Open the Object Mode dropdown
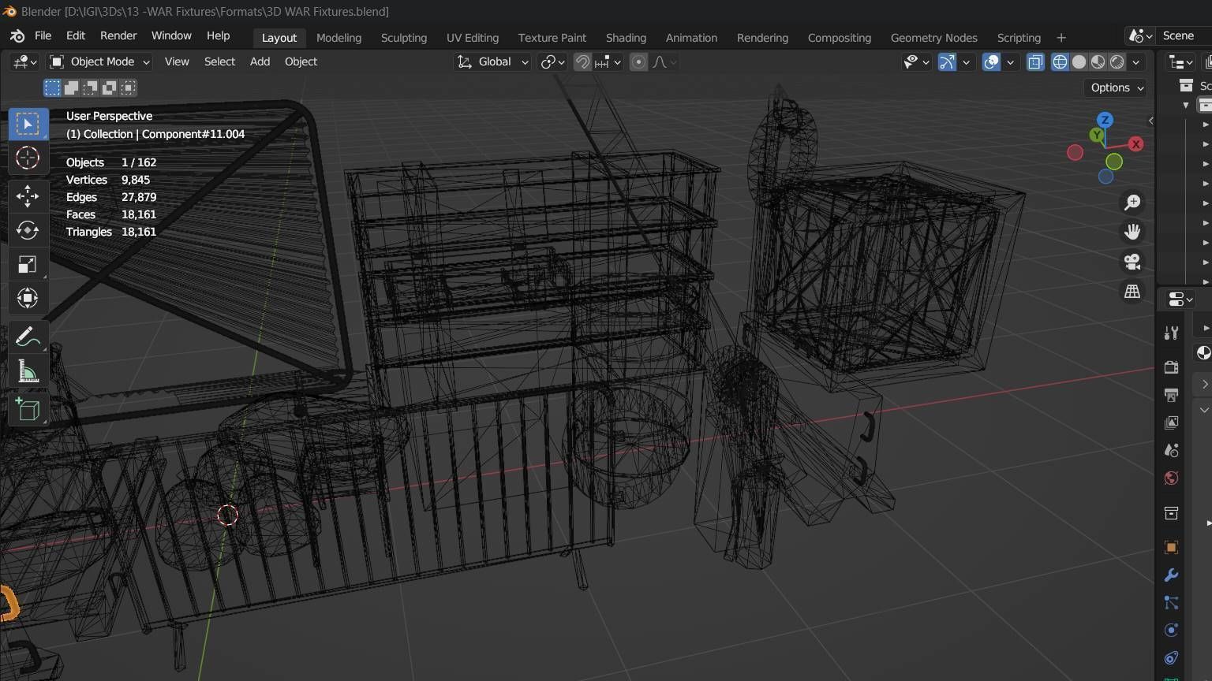The width and height of the screenshot is (1212, 681). click(100, 61)
